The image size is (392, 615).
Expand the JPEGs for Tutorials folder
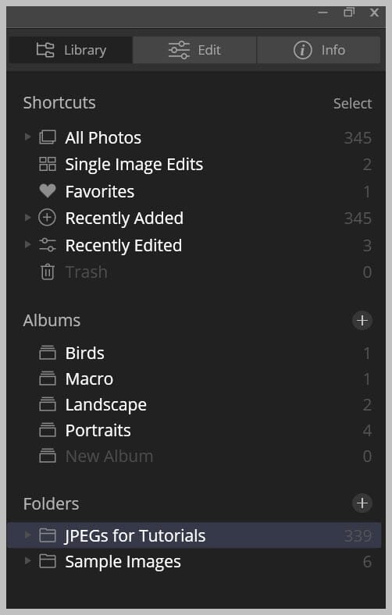[27, 535]
